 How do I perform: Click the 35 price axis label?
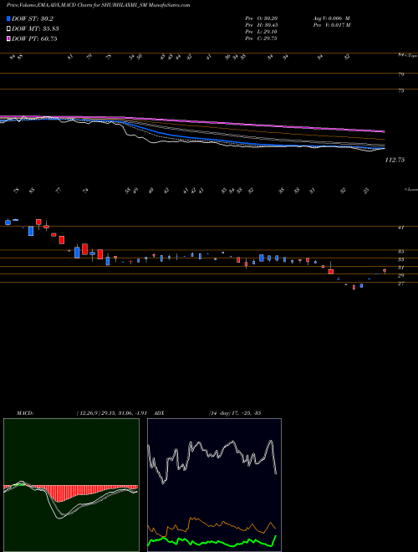[400, 252]
